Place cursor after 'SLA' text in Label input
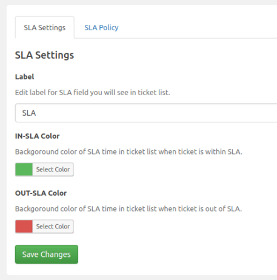 click(36, 113)
